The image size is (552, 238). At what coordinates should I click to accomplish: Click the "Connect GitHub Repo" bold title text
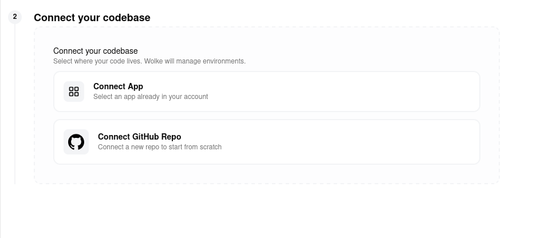(139, 137)
